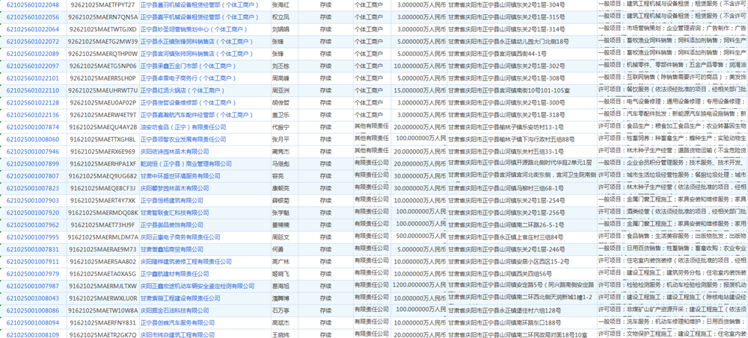The image size is (748, 338).
Task: Open 乾润恒（正宁县）商业管理有限公司 link
Action: pyautogui.click(x=180, y=163)
